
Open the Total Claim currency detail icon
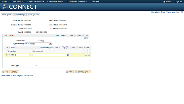43,41
